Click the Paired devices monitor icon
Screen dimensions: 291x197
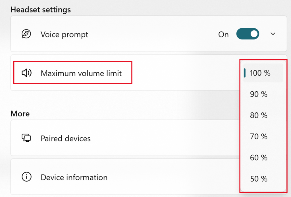point(26,138)
